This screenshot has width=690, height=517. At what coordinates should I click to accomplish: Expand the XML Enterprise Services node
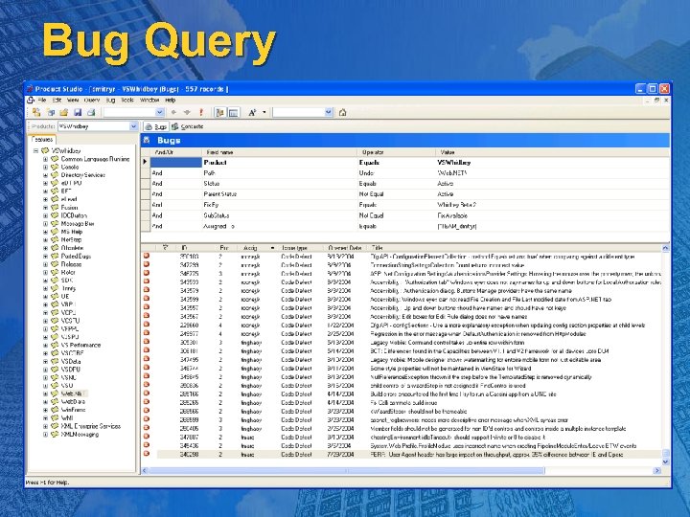(45, 426)
